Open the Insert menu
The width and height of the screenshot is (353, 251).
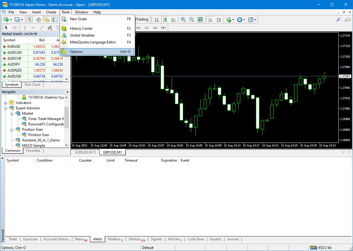tap(37, 12)
